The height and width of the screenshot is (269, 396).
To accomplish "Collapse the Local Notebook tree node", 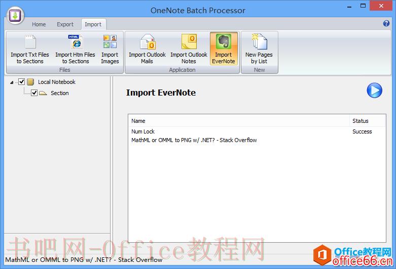I will tap(12, 82).
